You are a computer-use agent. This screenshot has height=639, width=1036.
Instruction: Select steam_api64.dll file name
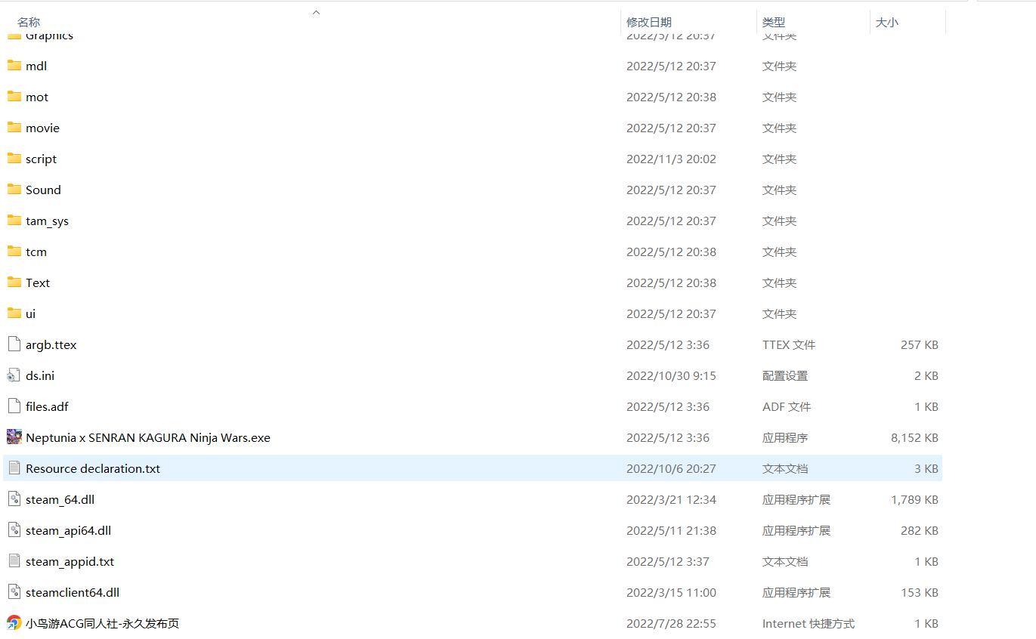pyautogui.click(x=68, y=531)
